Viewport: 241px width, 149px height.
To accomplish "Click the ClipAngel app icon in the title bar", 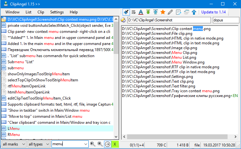I will click(6, 4).
